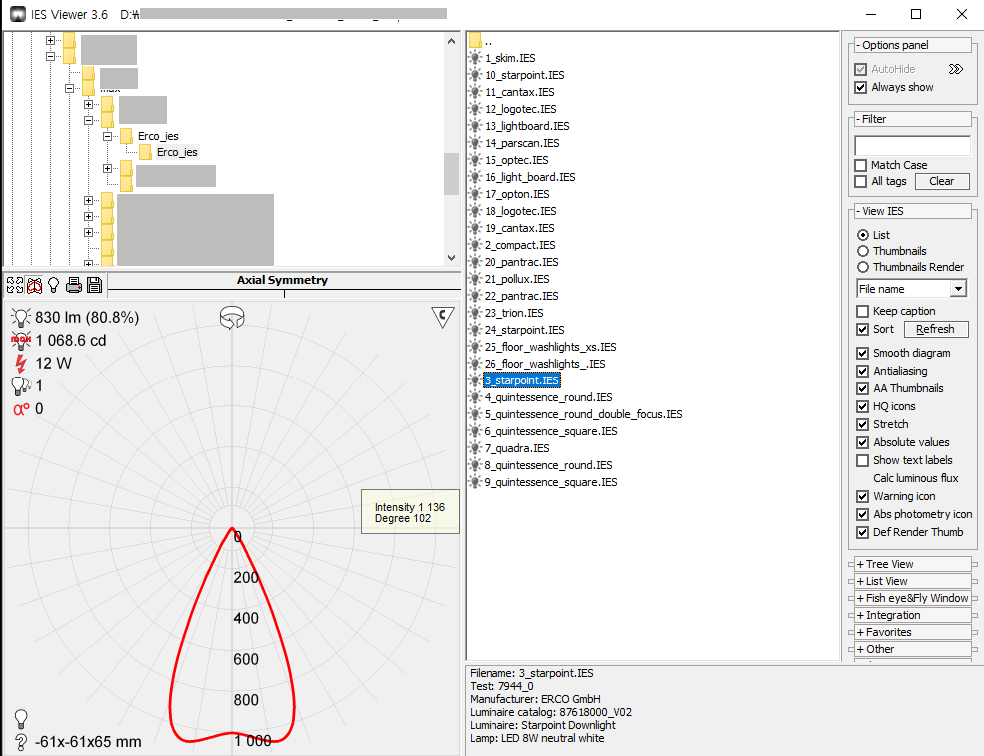The image size is (984, 756).
Task: Click the red alpha angle icon
Action: tap(21, 409)
